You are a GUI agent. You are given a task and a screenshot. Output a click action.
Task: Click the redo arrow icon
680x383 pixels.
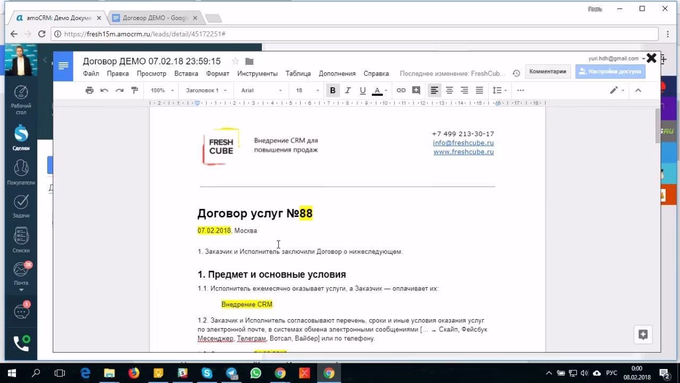[120, 90]
